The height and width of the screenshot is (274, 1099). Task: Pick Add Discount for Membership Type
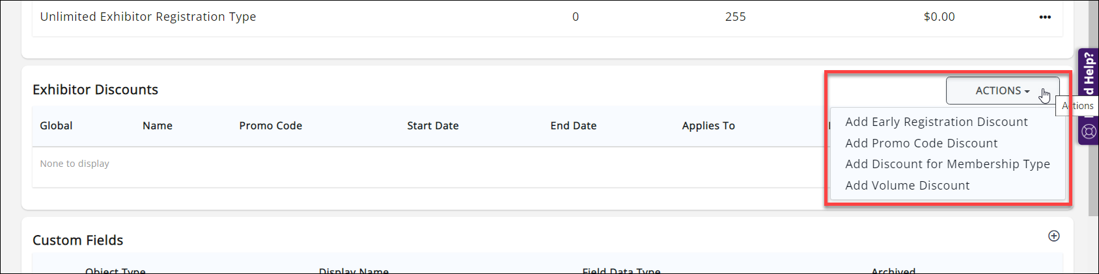(947, 164)
